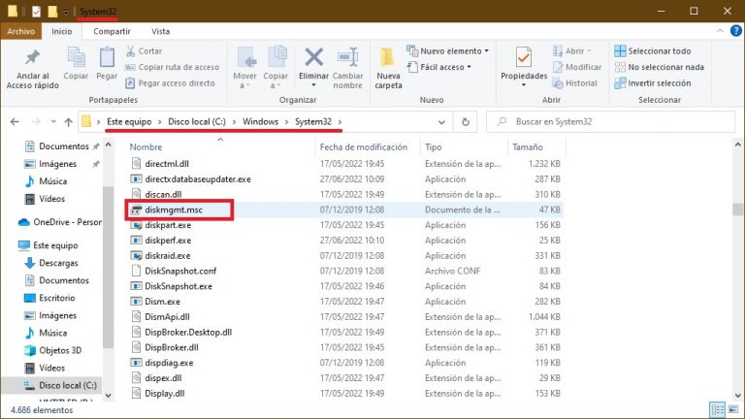Click No seleccionar nada
The height and width of the screenshot is (419, 745).
pyautogui.click(x=659, y=67)
